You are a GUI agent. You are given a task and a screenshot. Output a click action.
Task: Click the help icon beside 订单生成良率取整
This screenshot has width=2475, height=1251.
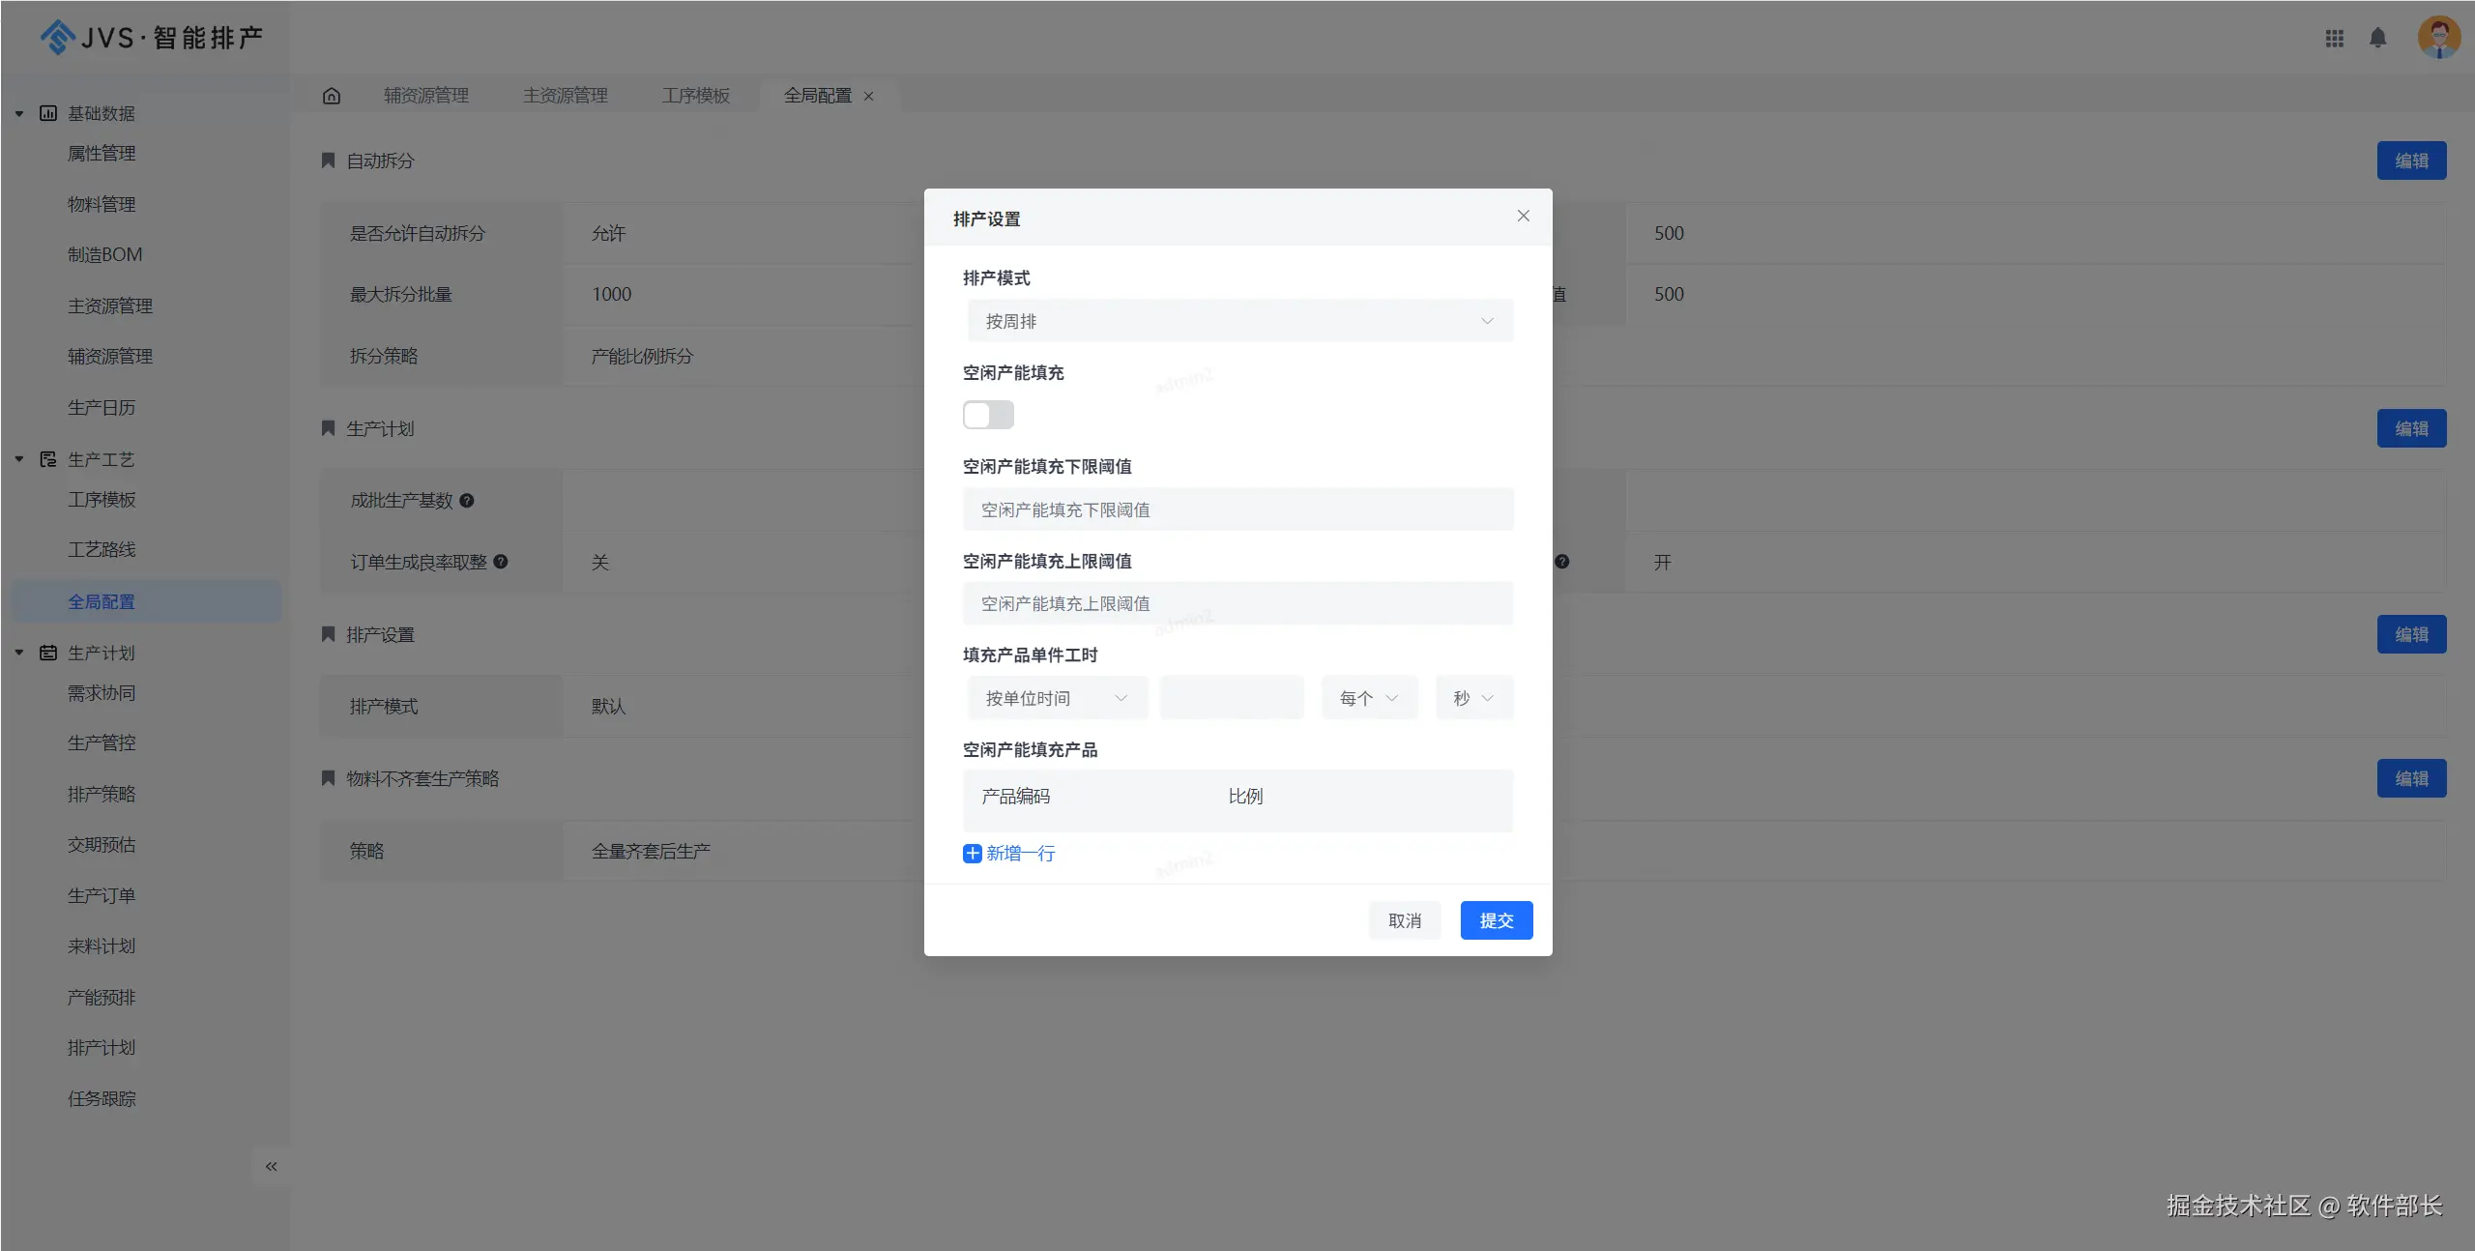(x=501, y=562)
